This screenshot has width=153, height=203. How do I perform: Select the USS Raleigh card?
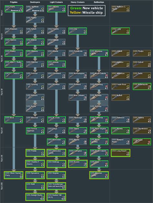56,42
